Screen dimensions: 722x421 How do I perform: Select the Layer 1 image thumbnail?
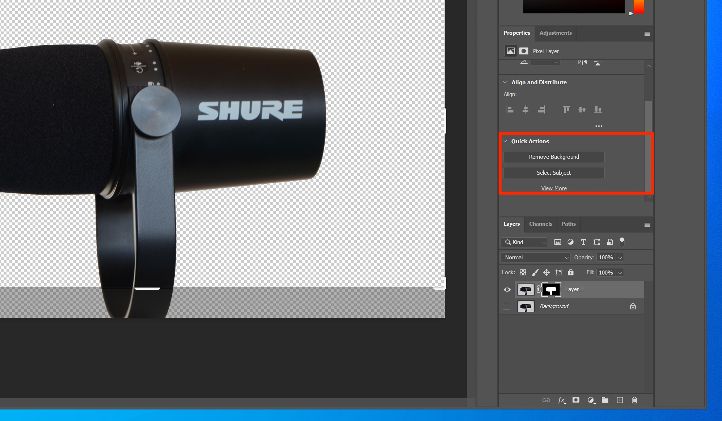click(525, 289)
